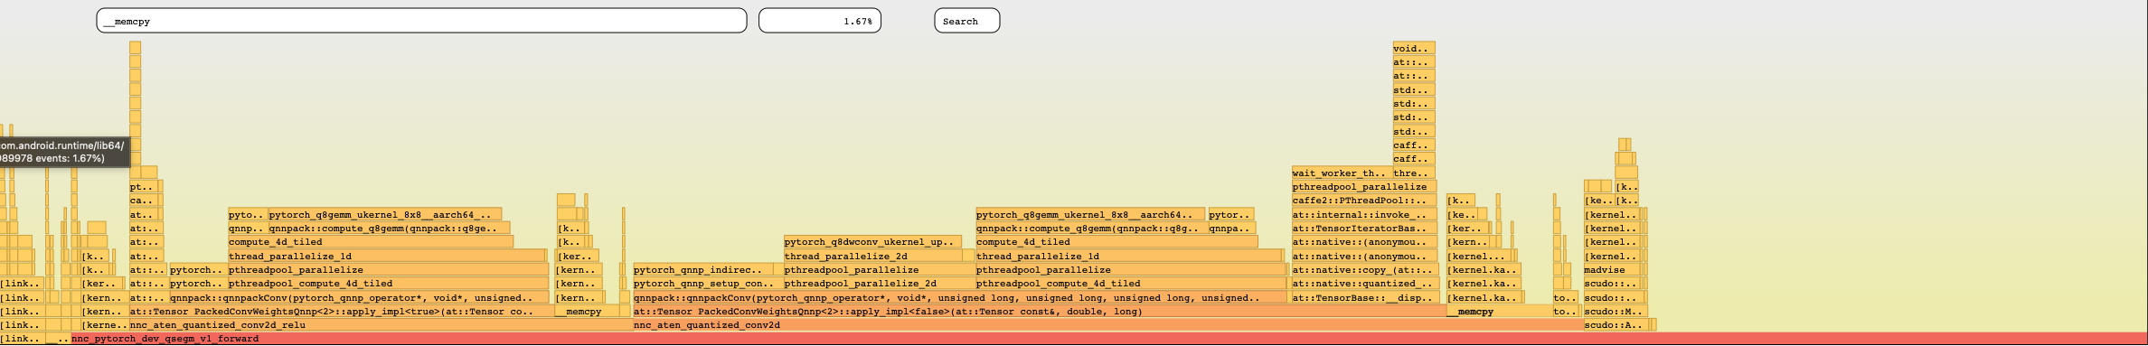Click the 1.67% percentage field

point(819,21)
